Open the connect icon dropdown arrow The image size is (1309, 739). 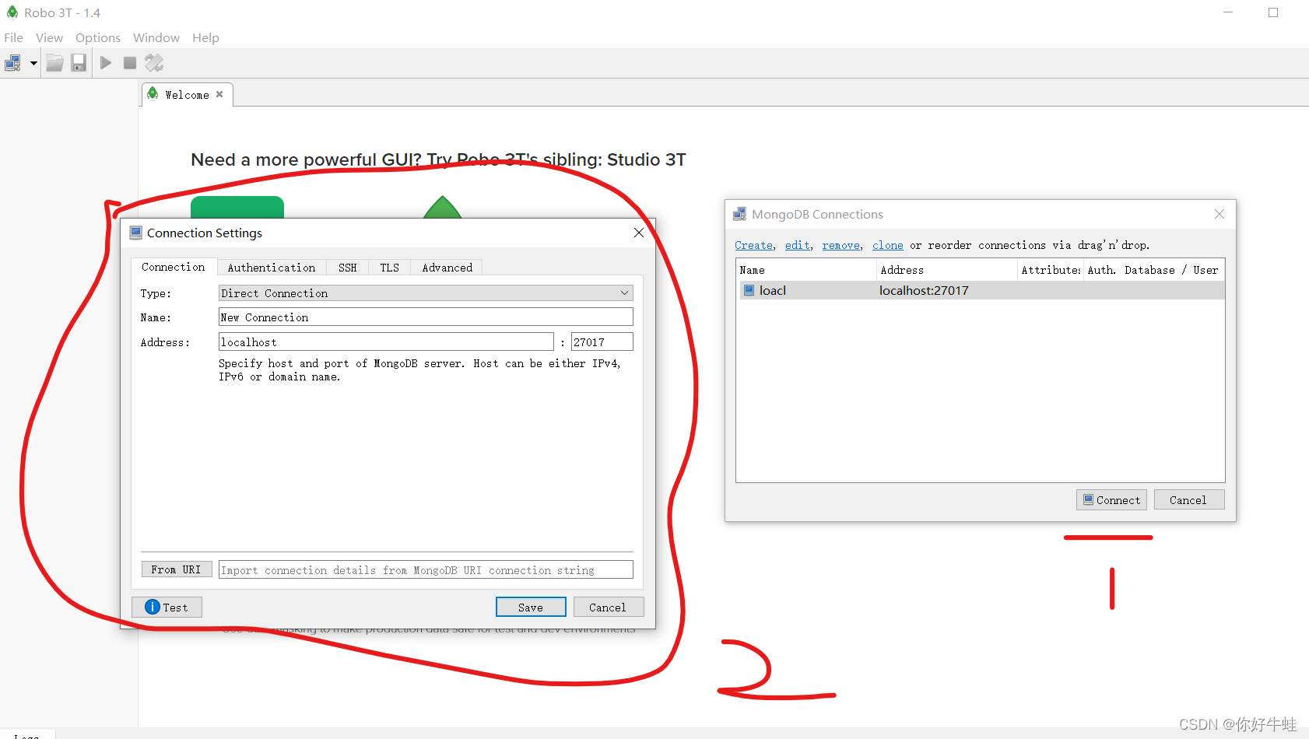point(33,63)
